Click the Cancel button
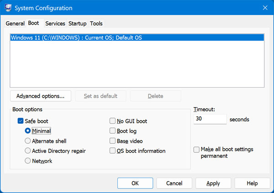The height and width of the screenshot is (193, 274). point(174,183)
